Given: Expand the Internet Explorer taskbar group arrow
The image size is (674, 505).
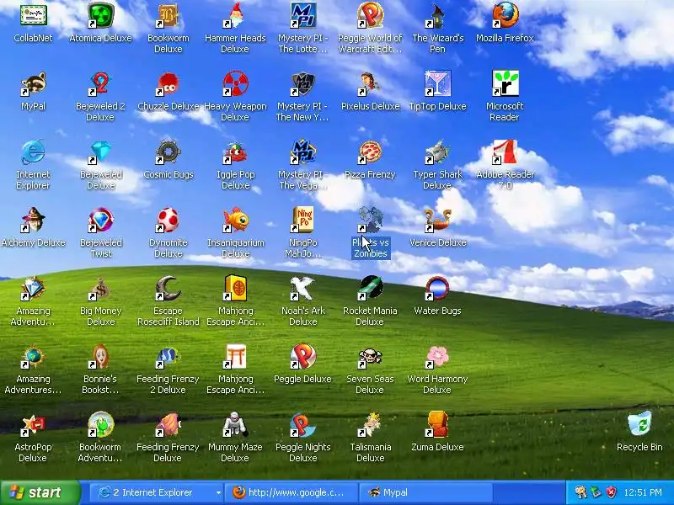Looking at the screenshot, I should point(218,492).
